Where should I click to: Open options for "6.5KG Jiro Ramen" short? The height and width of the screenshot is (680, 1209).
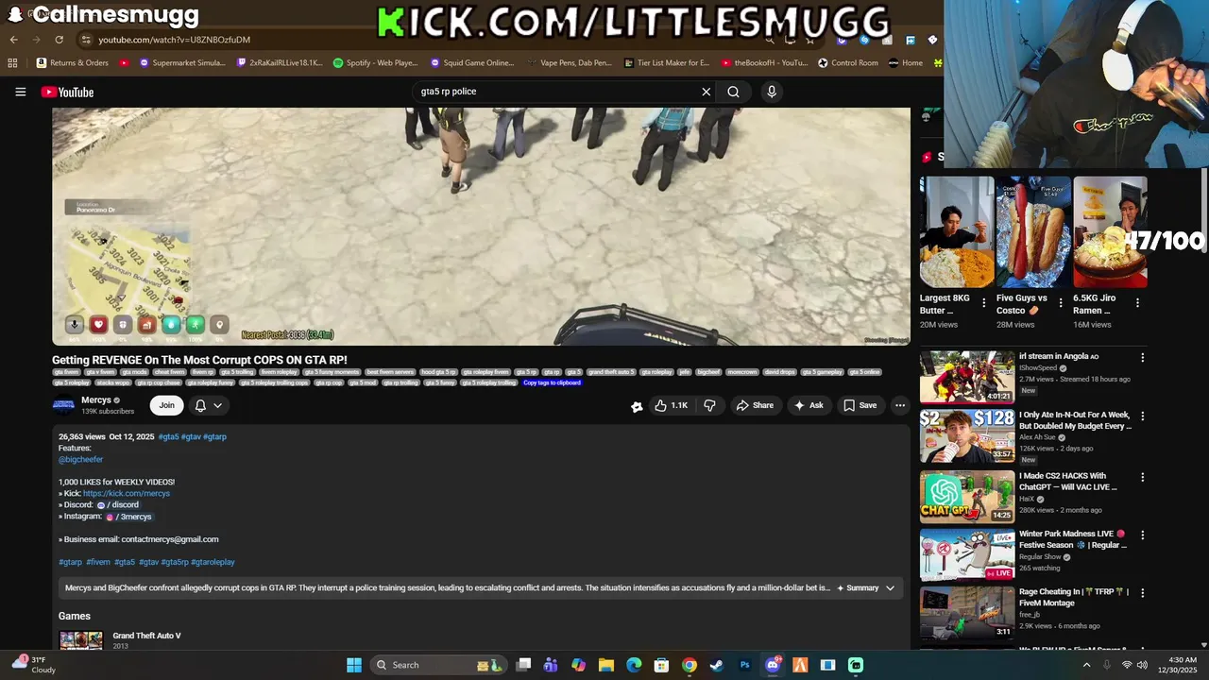point(1137,303)
